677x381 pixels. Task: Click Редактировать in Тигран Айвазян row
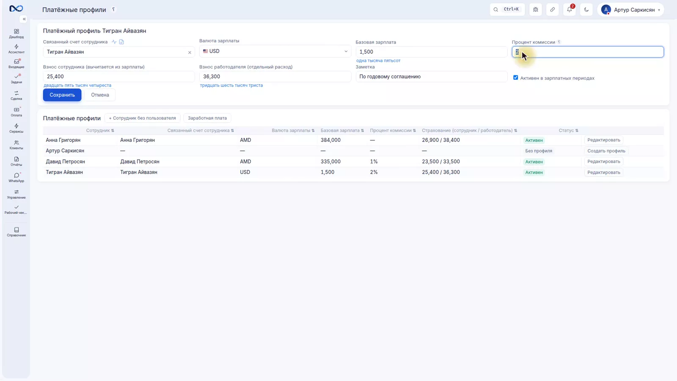tap(603, 172)
